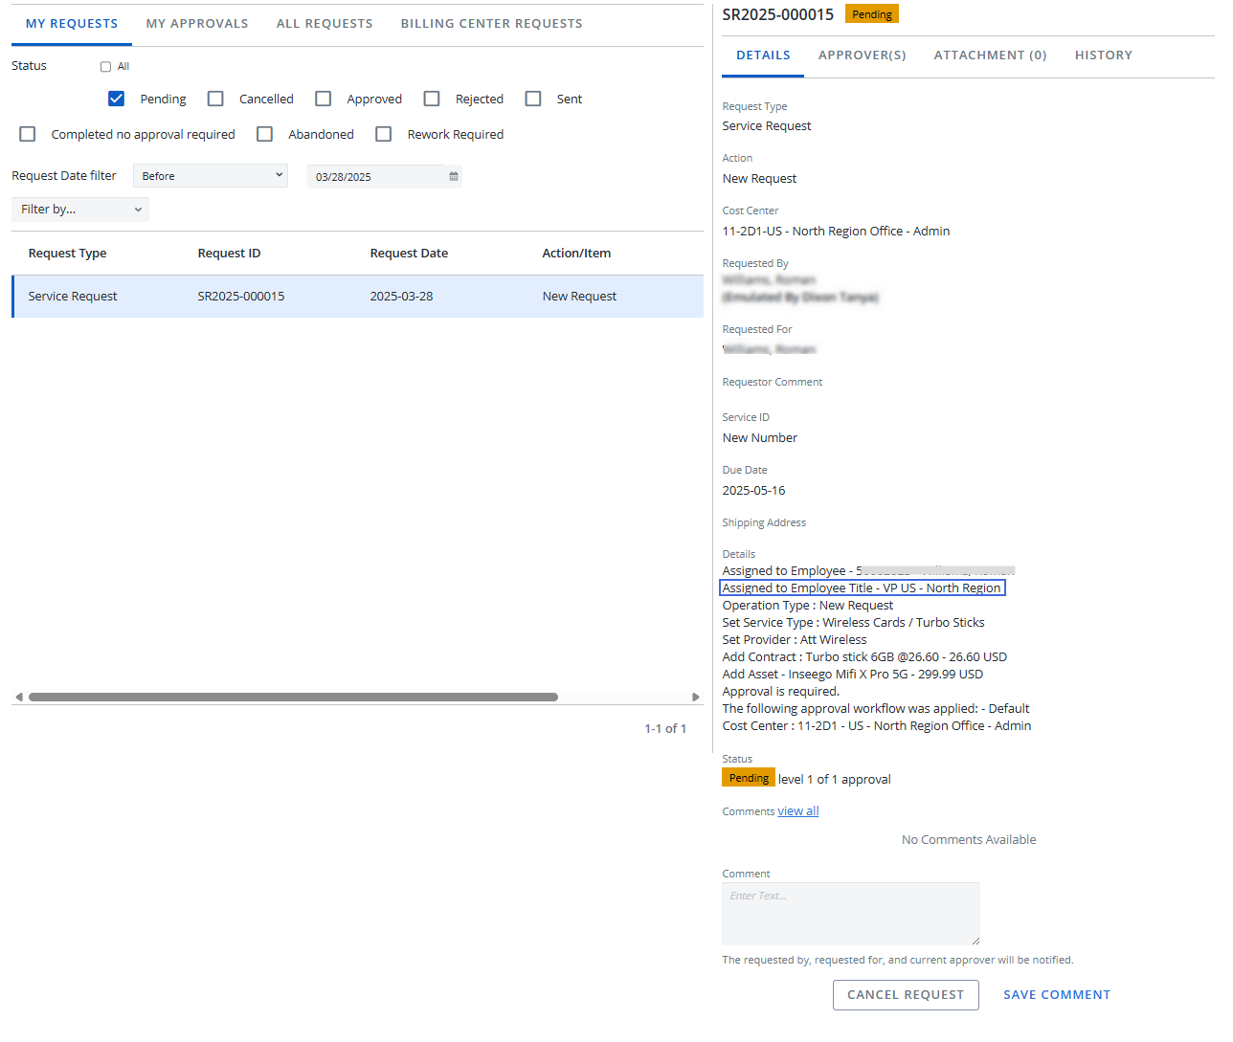The image size is (1233, 1042).
Task: Tick the Approved status checkbox
Action: [x=324, y=99]
